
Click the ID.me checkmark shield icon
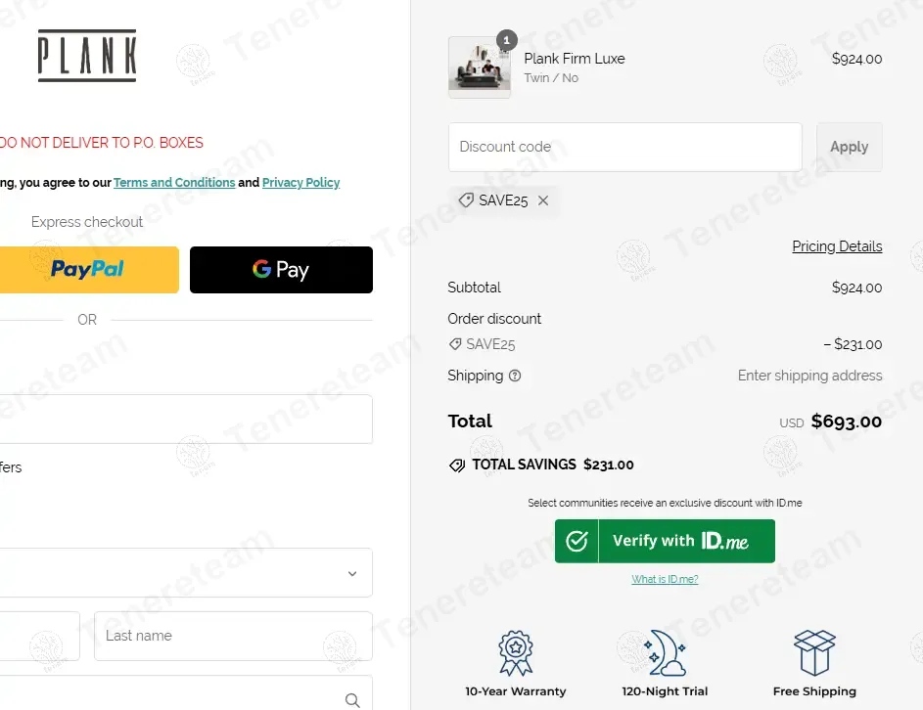[577, 541]
